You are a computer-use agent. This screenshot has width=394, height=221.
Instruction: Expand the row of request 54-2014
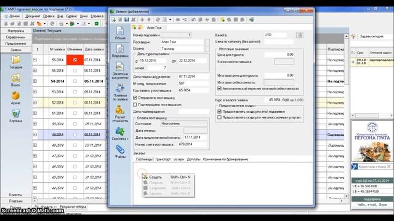pyautogui.click(x=35, y=81)
